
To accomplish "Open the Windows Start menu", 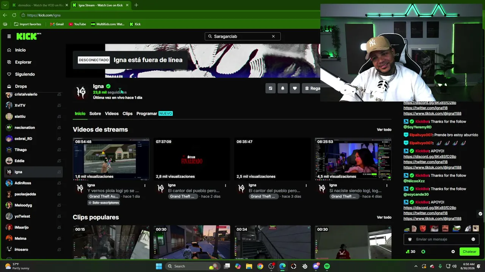I will pyautogui.click(x=159, y=266).
